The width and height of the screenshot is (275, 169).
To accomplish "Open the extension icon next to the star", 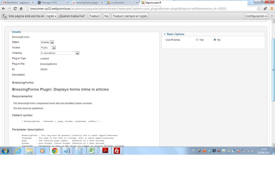I will [x=265, y=8].
